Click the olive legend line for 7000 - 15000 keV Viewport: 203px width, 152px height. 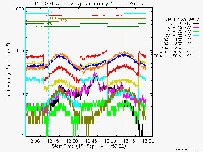point(196,56)
